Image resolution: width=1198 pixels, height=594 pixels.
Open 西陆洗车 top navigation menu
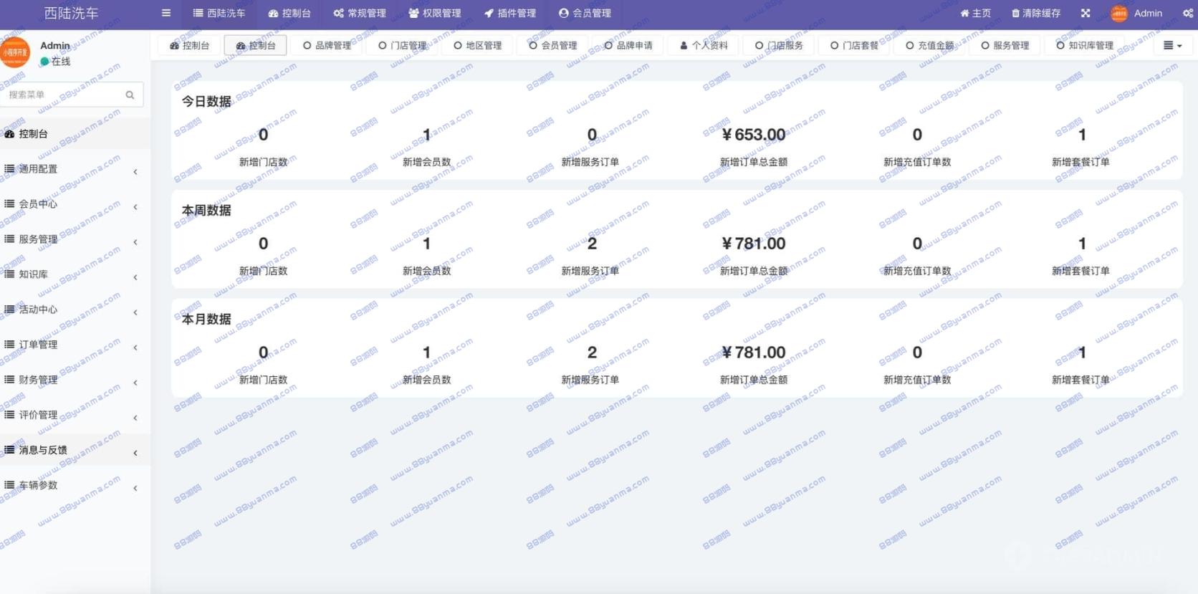coord(219,13)
